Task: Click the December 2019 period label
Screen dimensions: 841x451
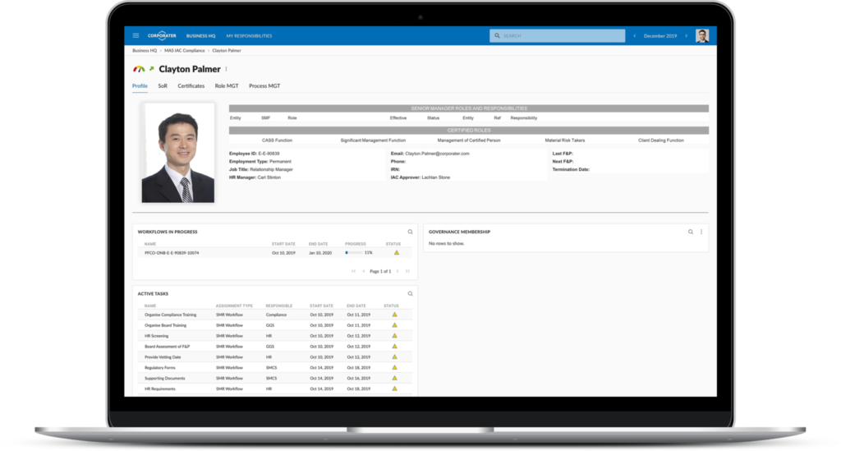Action: pyautogui.click(x=660, y=36)
